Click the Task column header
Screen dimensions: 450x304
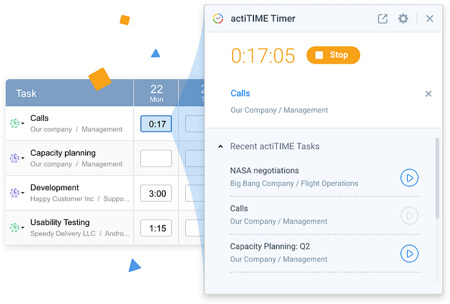69,93
